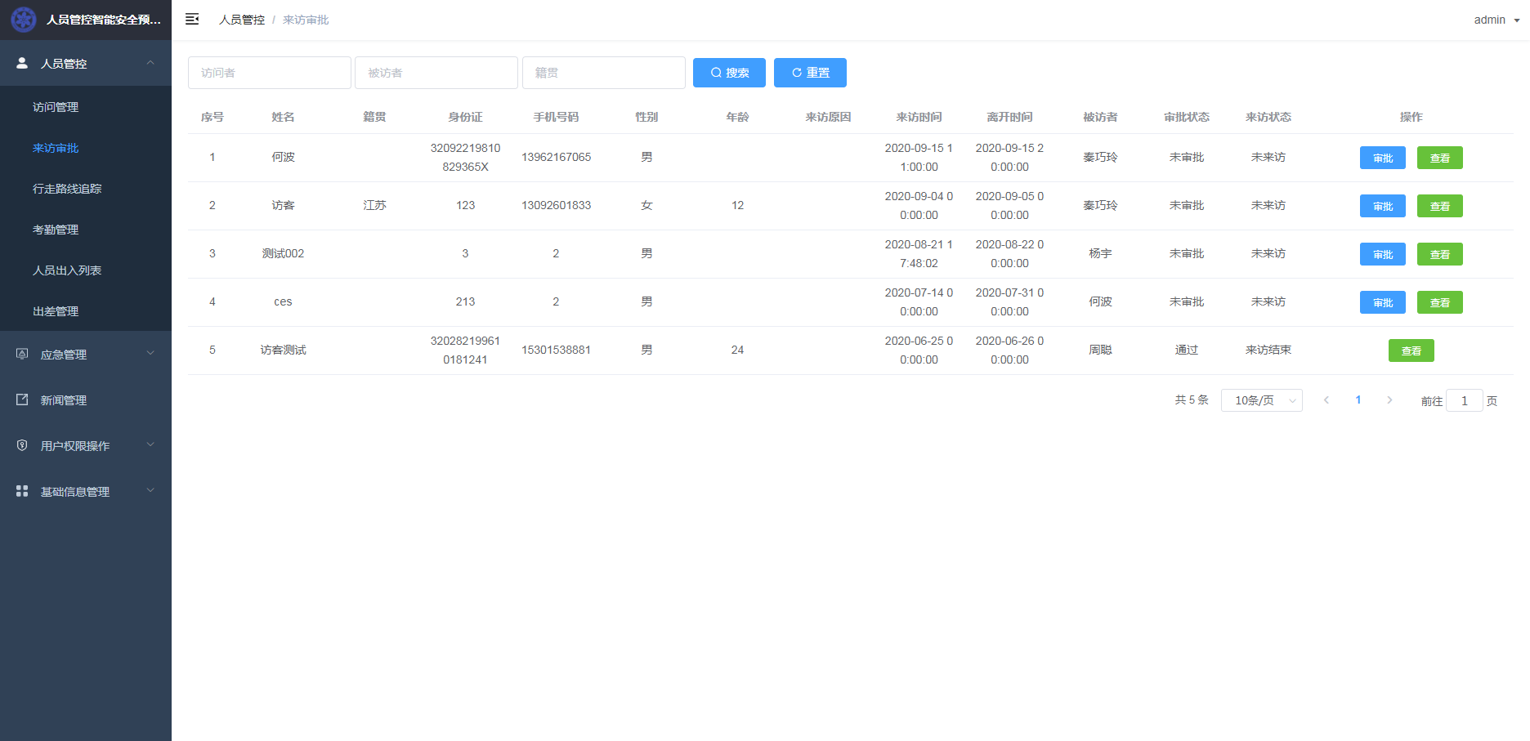Click the 基础信息管理 grid icon
1530x741 pixels.
22,491
